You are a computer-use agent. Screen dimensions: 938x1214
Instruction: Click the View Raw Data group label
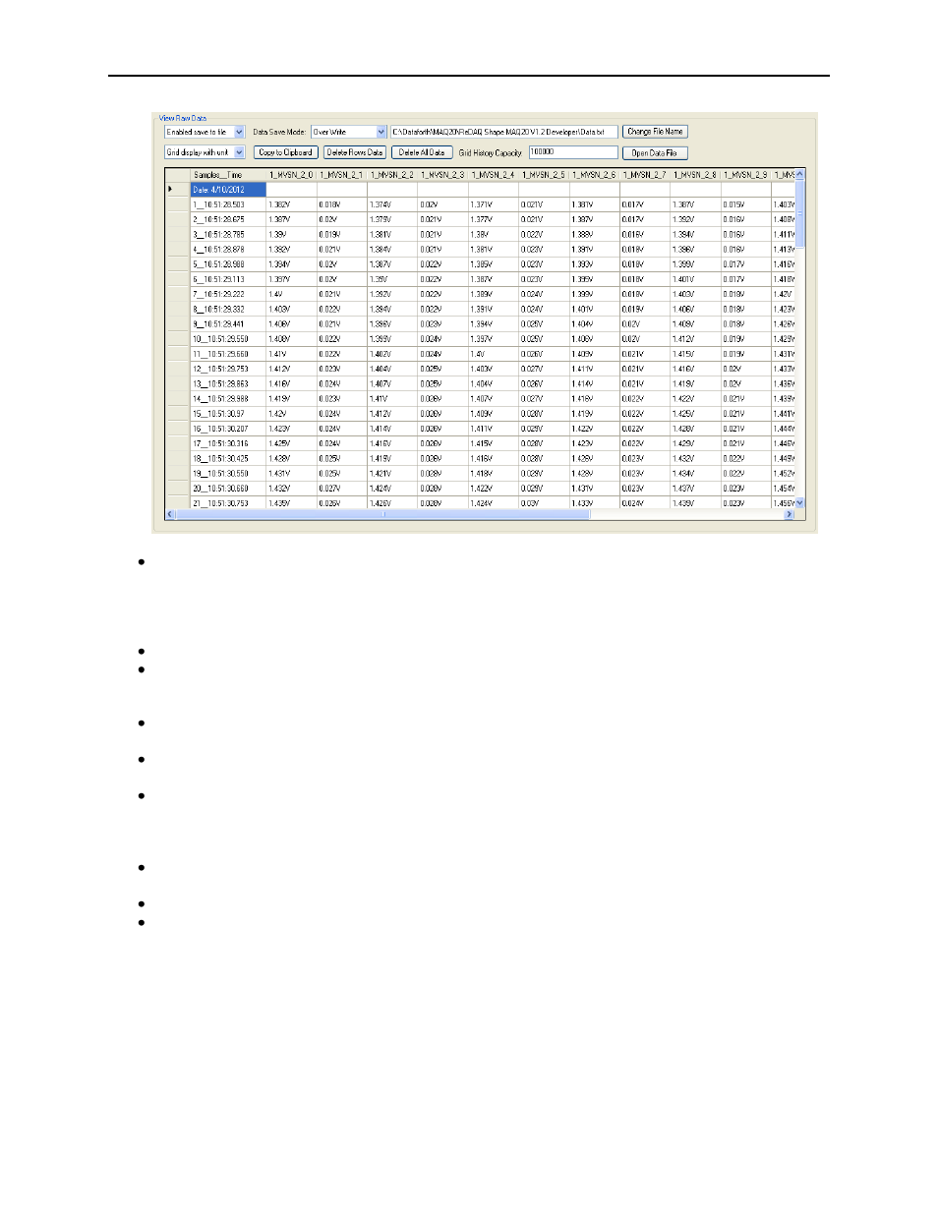tap(183, 118)
